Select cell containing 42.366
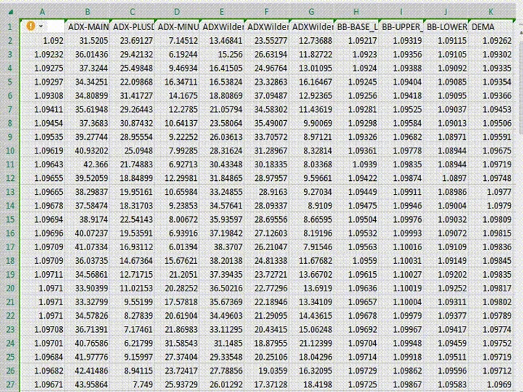 click(88, 165)
